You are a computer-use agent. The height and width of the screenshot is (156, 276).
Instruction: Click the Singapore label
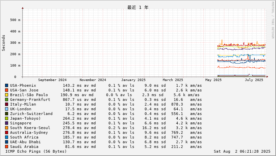[x=21, y=123]
